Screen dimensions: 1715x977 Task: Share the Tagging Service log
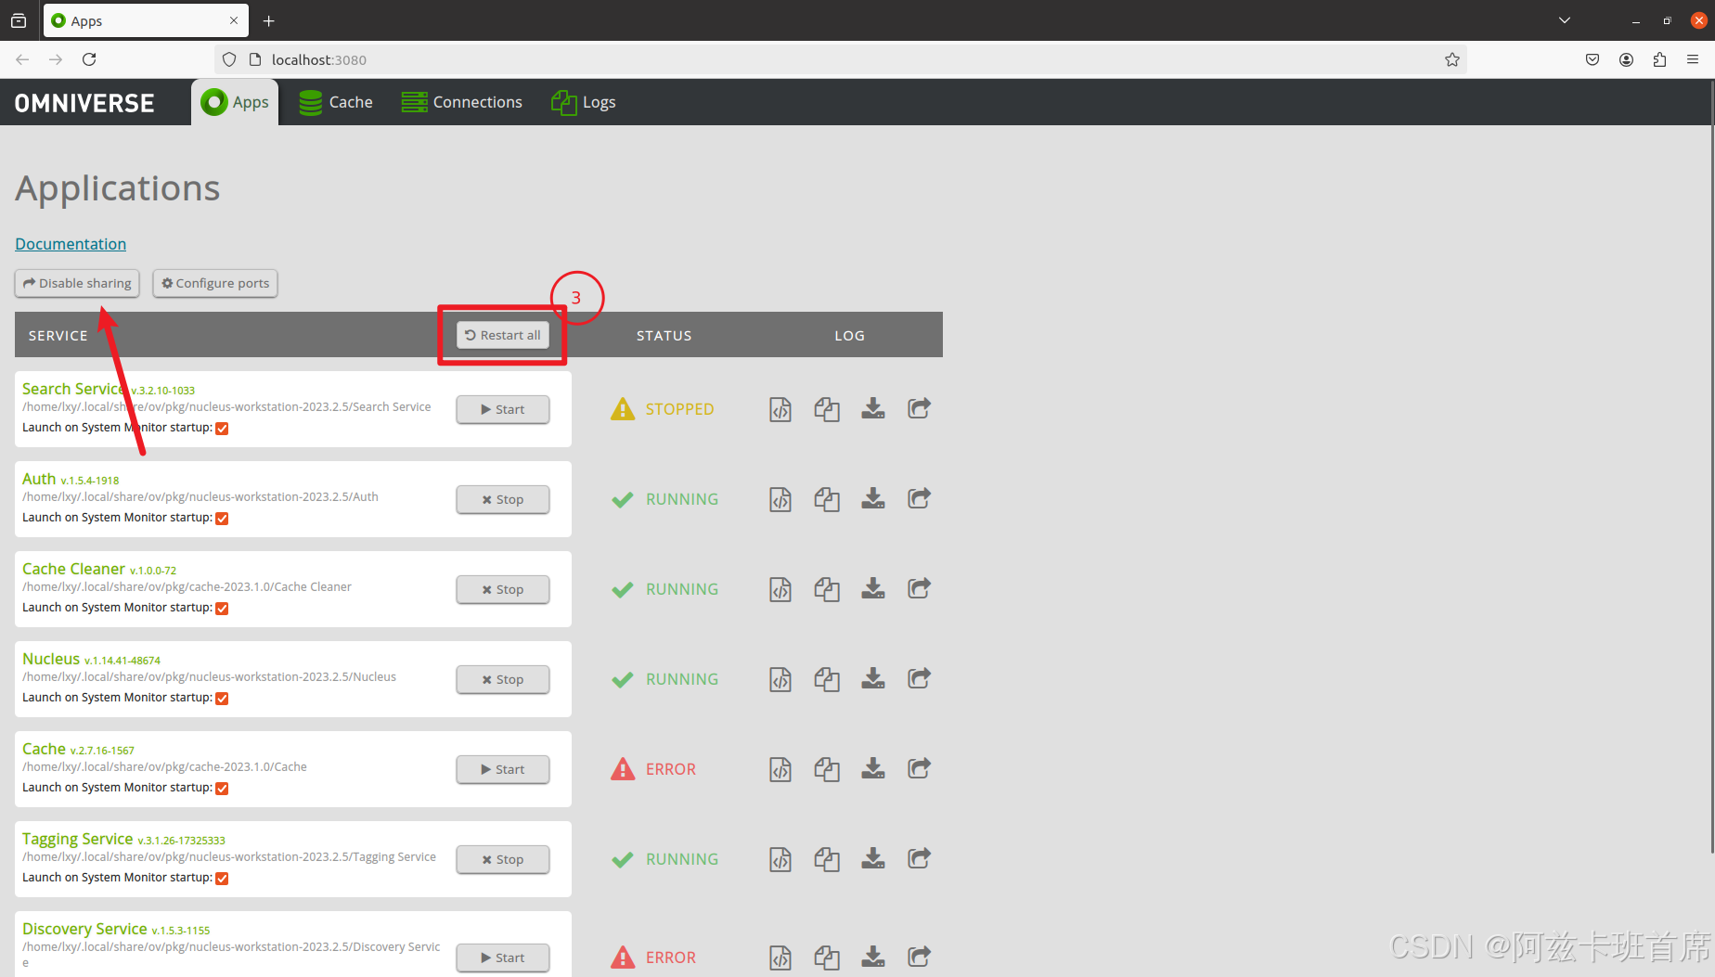(919, 858)
